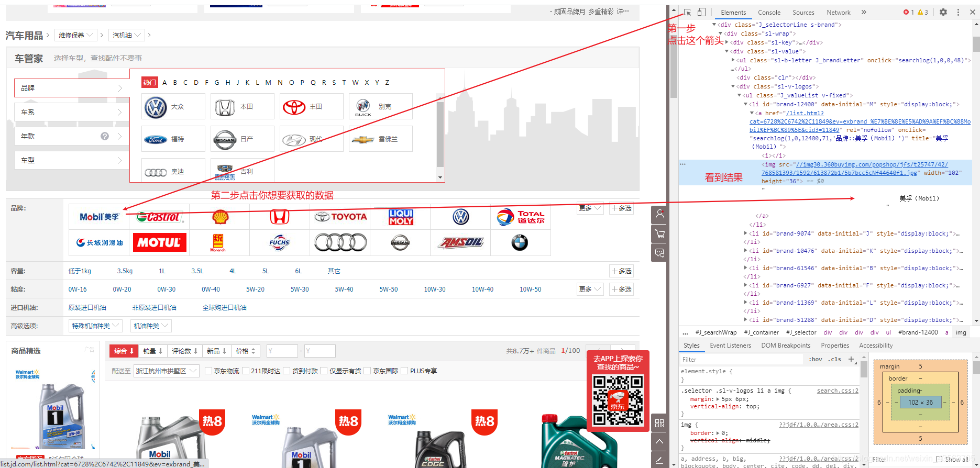Screen dimensions: 980x468
Task: Show more DevTools tabs chevron
Action: click(x=864, y=12)
